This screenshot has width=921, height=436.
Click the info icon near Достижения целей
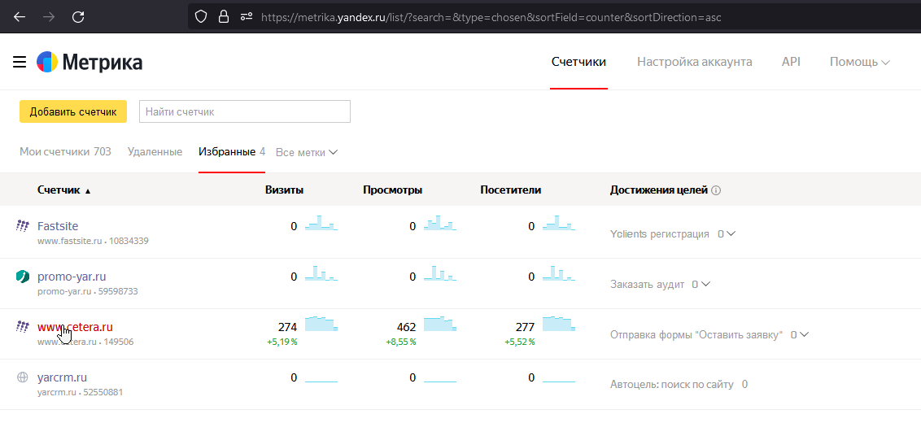716,190
